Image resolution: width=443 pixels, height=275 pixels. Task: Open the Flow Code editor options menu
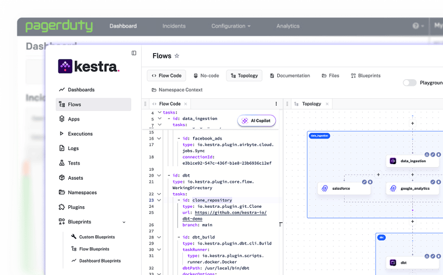(276, 104)
